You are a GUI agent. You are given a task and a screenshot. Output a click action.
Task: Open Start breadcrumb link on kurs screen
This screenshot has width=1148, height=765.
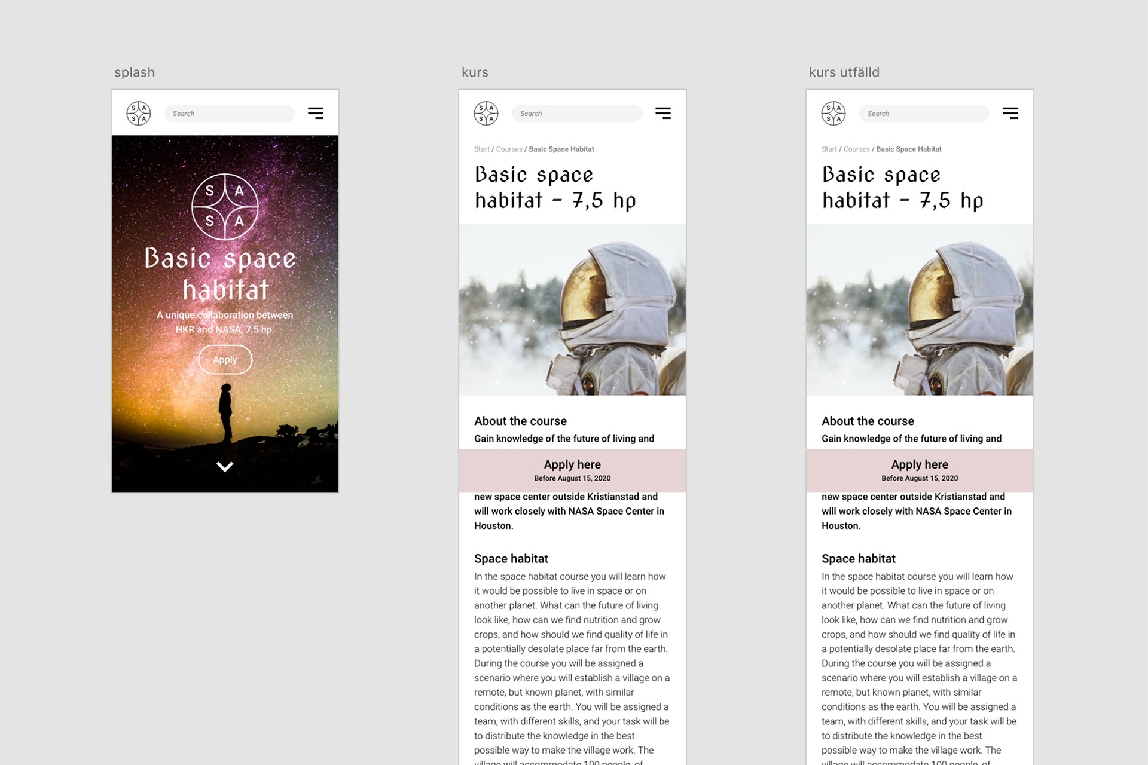click(x=481, y=149)
